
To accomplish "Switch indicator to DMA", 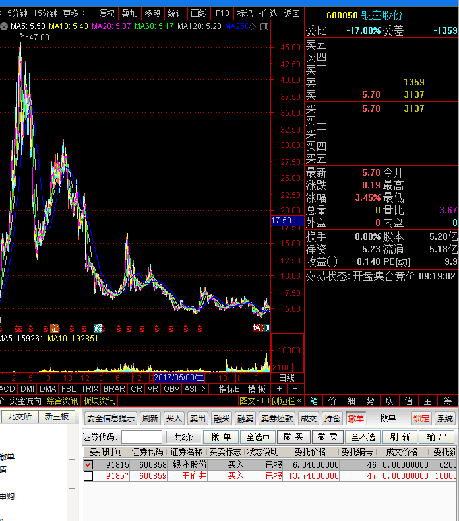I will tap(47, 389).
